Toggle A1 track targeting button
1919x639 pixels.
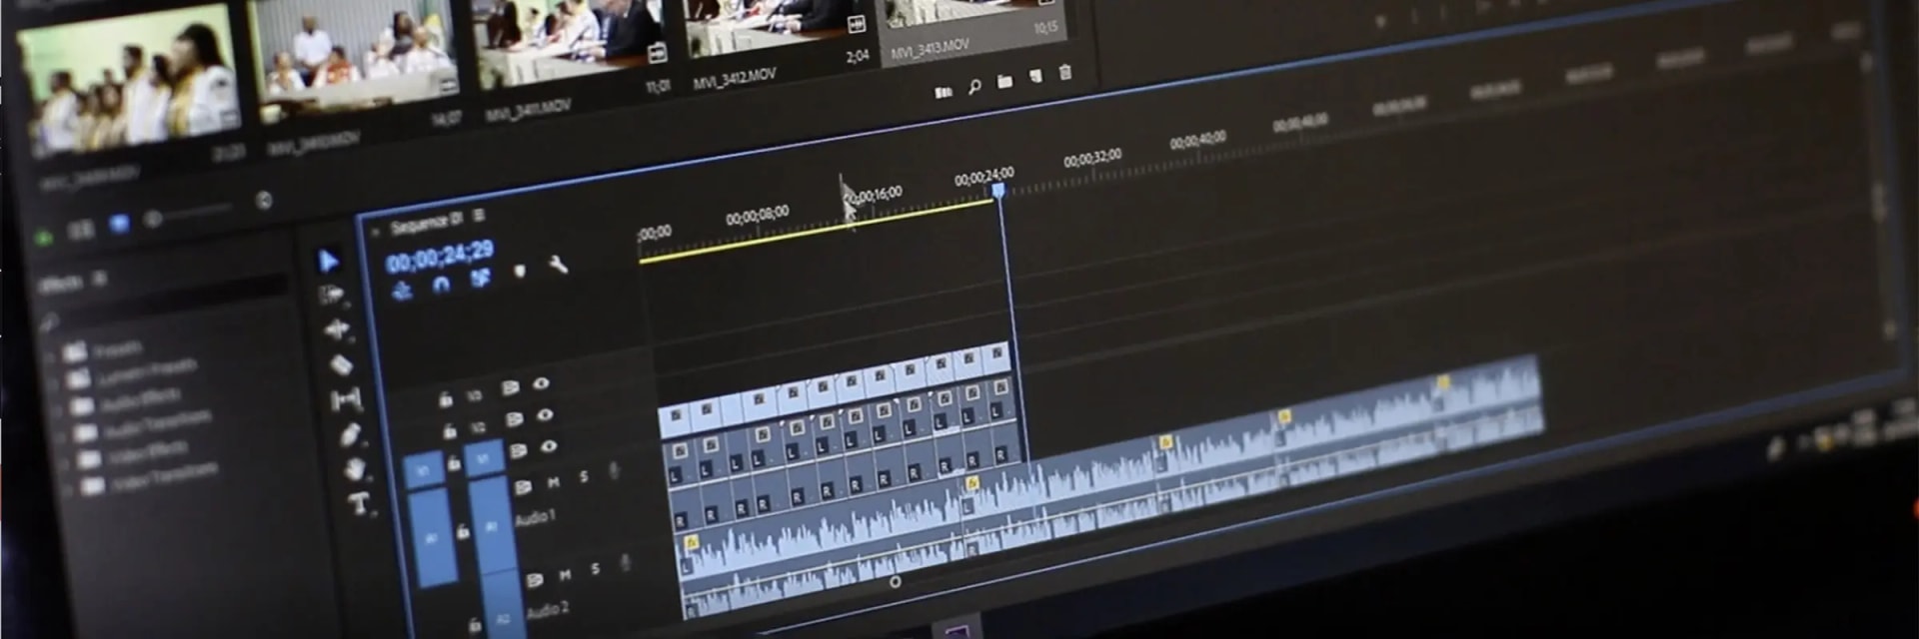pos(491,526)
